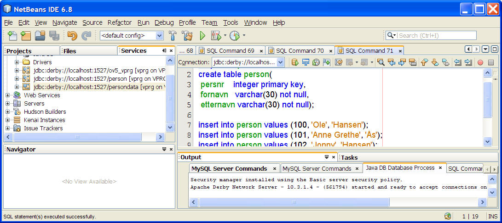Toggle Bookmark icon in editor toolbar

tap(446, 62)
